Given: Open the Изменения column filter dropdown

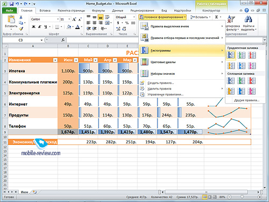Looking at the screenshot, I should point(55,60).
